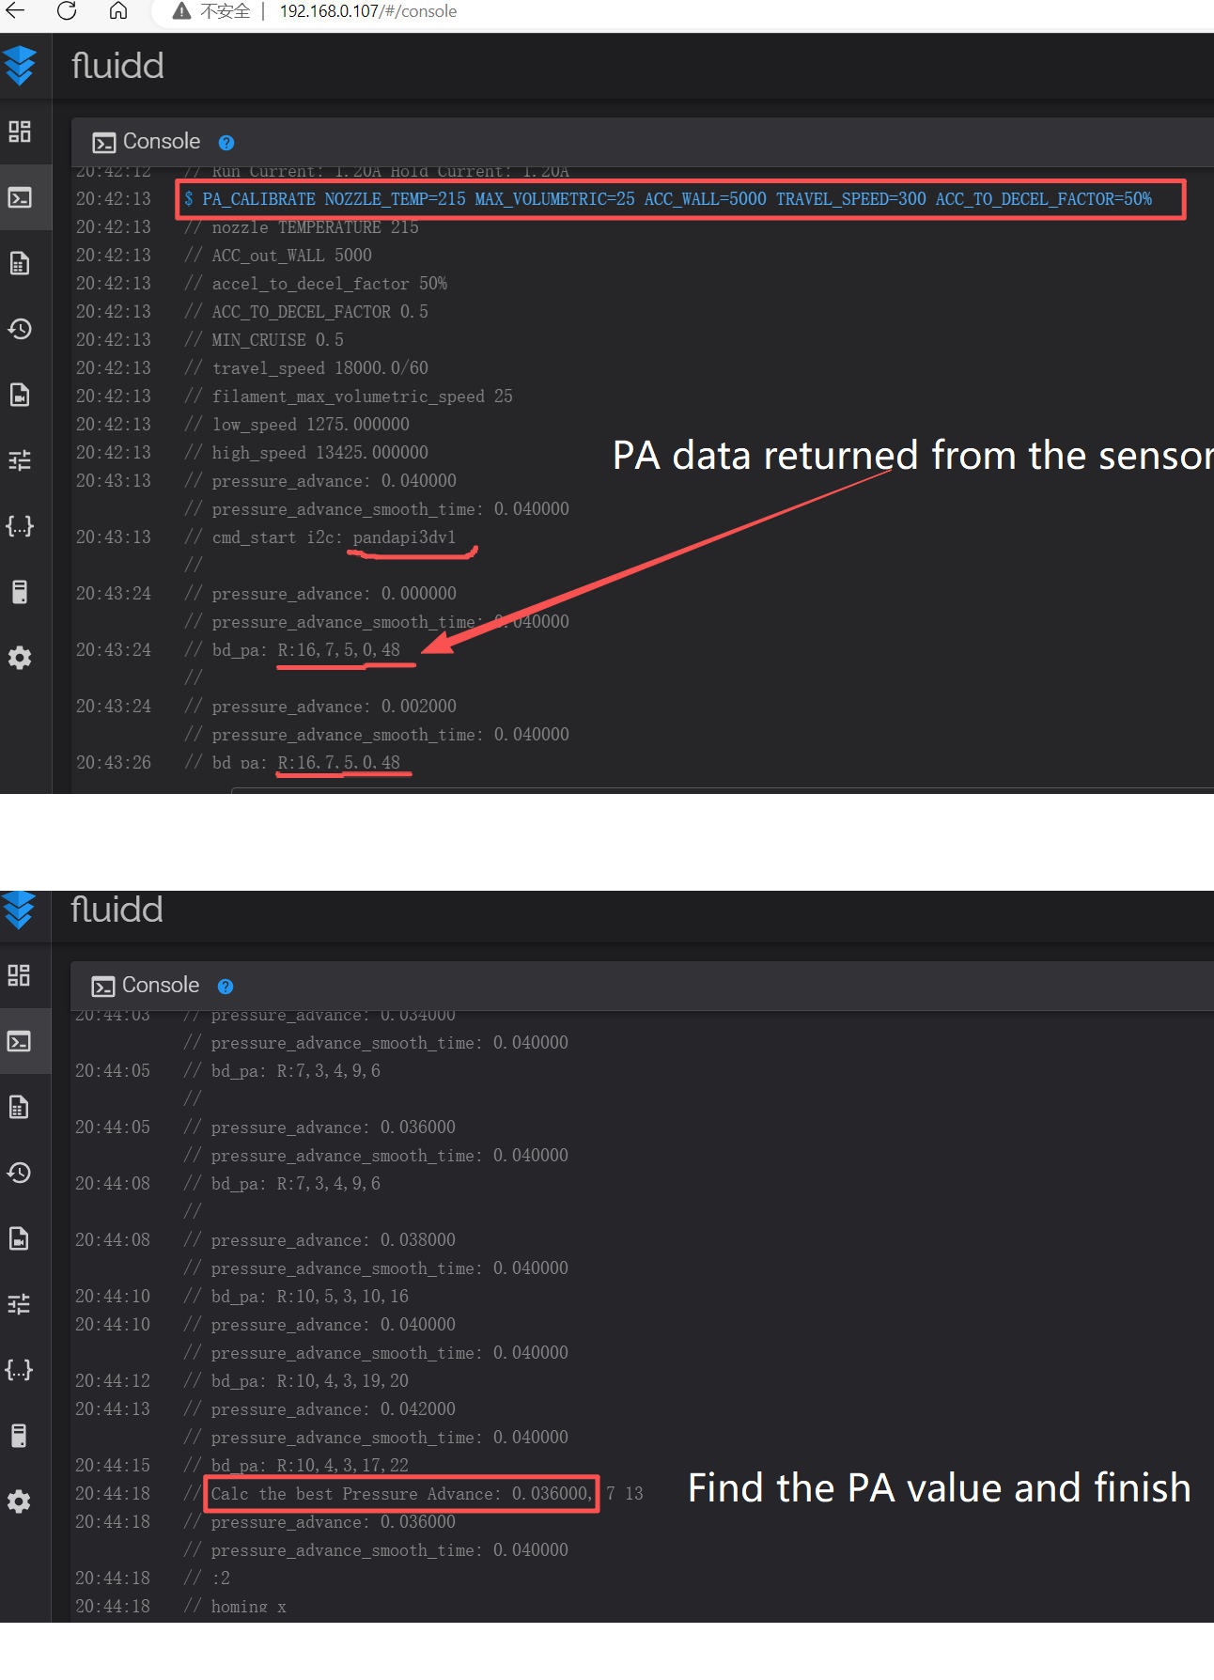The height and width of the screenshot is (1680, 1214).
Task: Click the browser back arrow
Action: pos(16,11)
